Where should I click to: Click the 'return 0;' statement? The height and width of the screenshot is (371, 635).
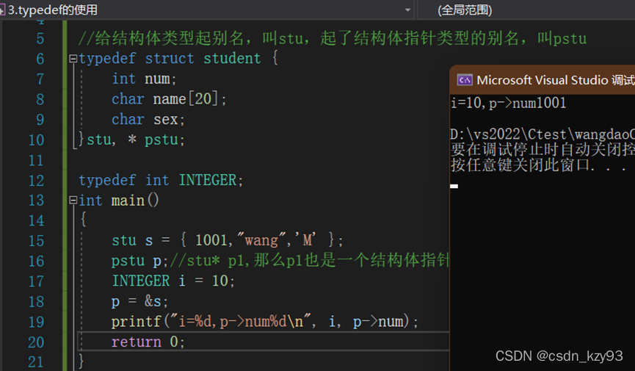coord(148,342)
